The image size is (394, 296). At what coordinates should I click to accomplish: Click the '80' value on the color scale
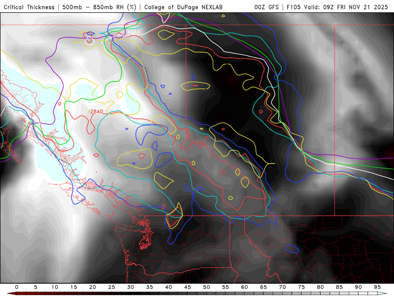click(x=321, y=287)
